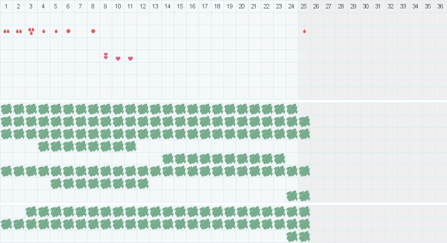Click the day 36 column header
The width and height of the screenshot is (447, 243).
tap(440, 6)
